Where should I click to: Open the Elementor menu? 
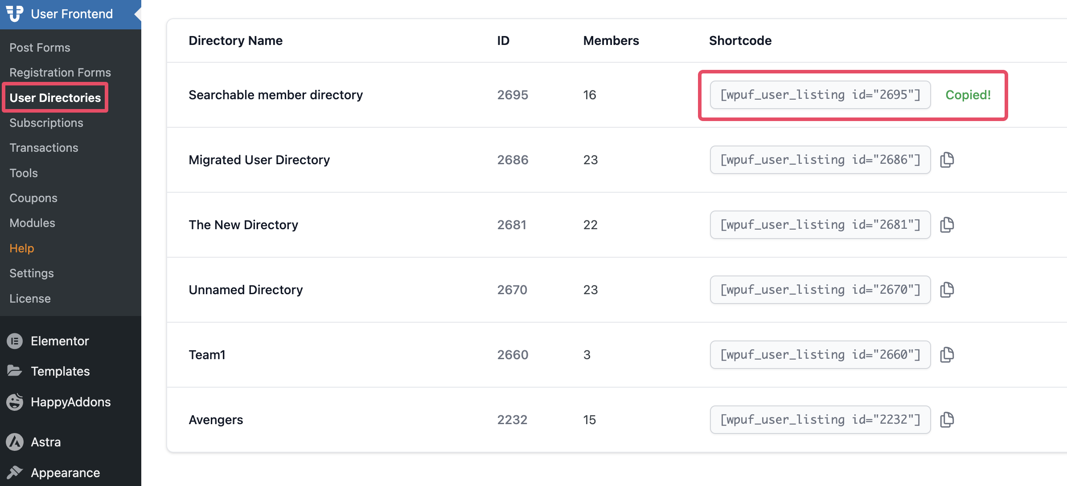pos(60,341)
